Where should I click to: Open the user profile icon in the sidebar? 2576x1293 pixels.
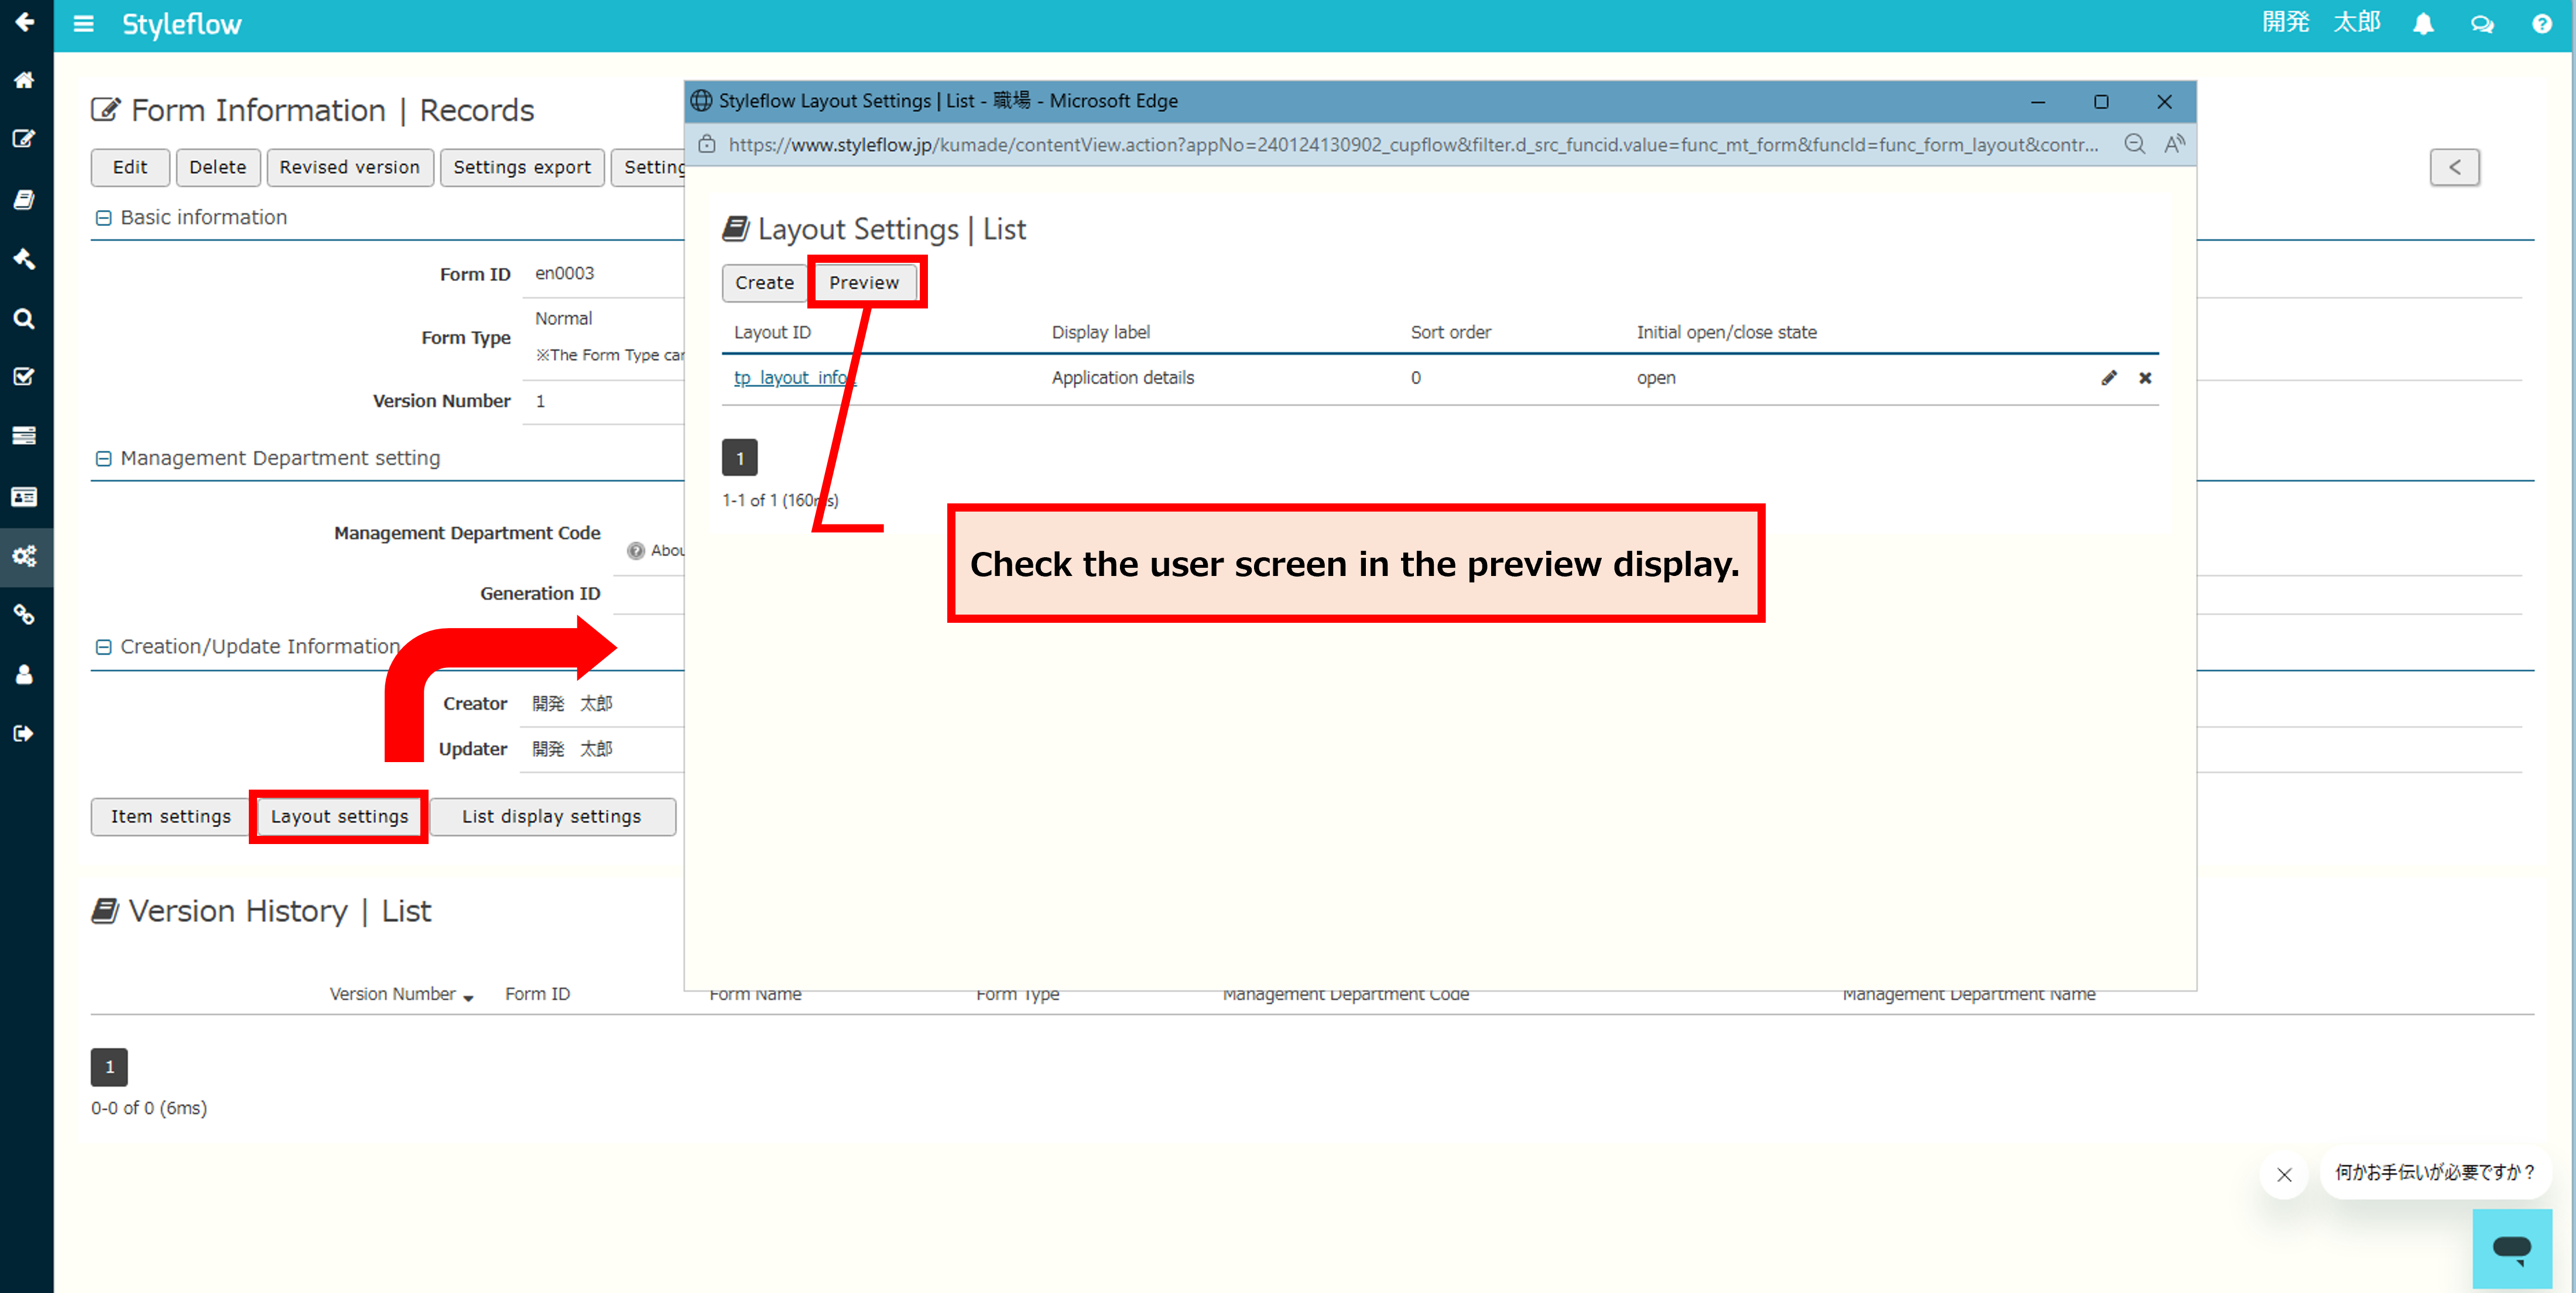(x=25, y=675)
